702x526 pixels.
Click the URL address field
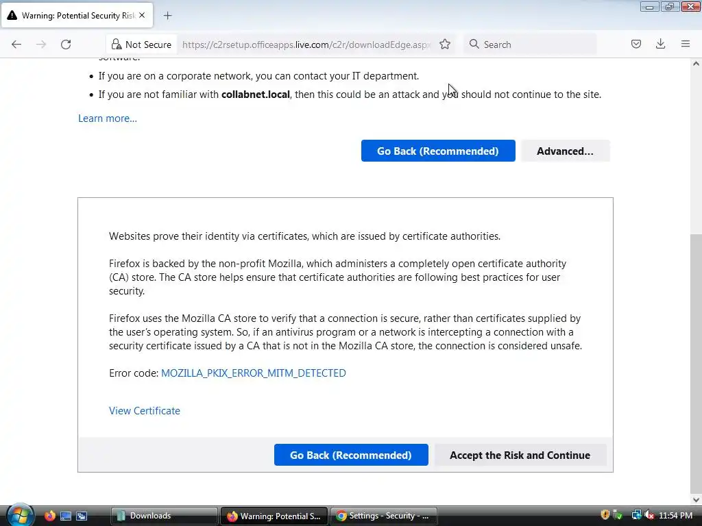[x=306, y=45]
